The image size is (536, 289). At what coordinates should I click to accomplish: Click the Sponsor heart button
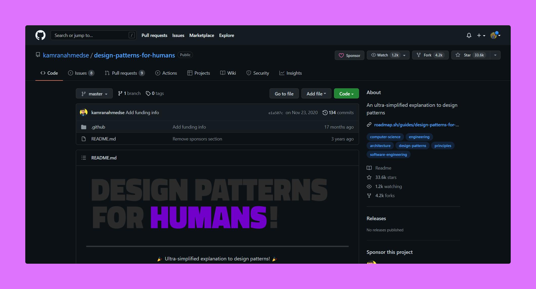[349, 55]
